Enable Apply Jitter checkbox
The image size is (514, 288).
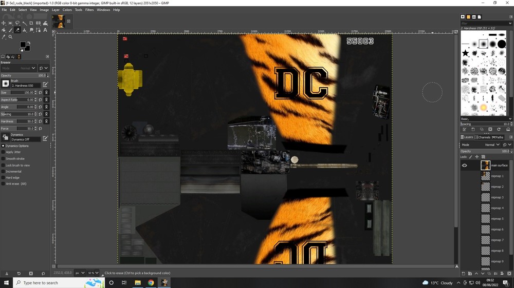(3, 152)
